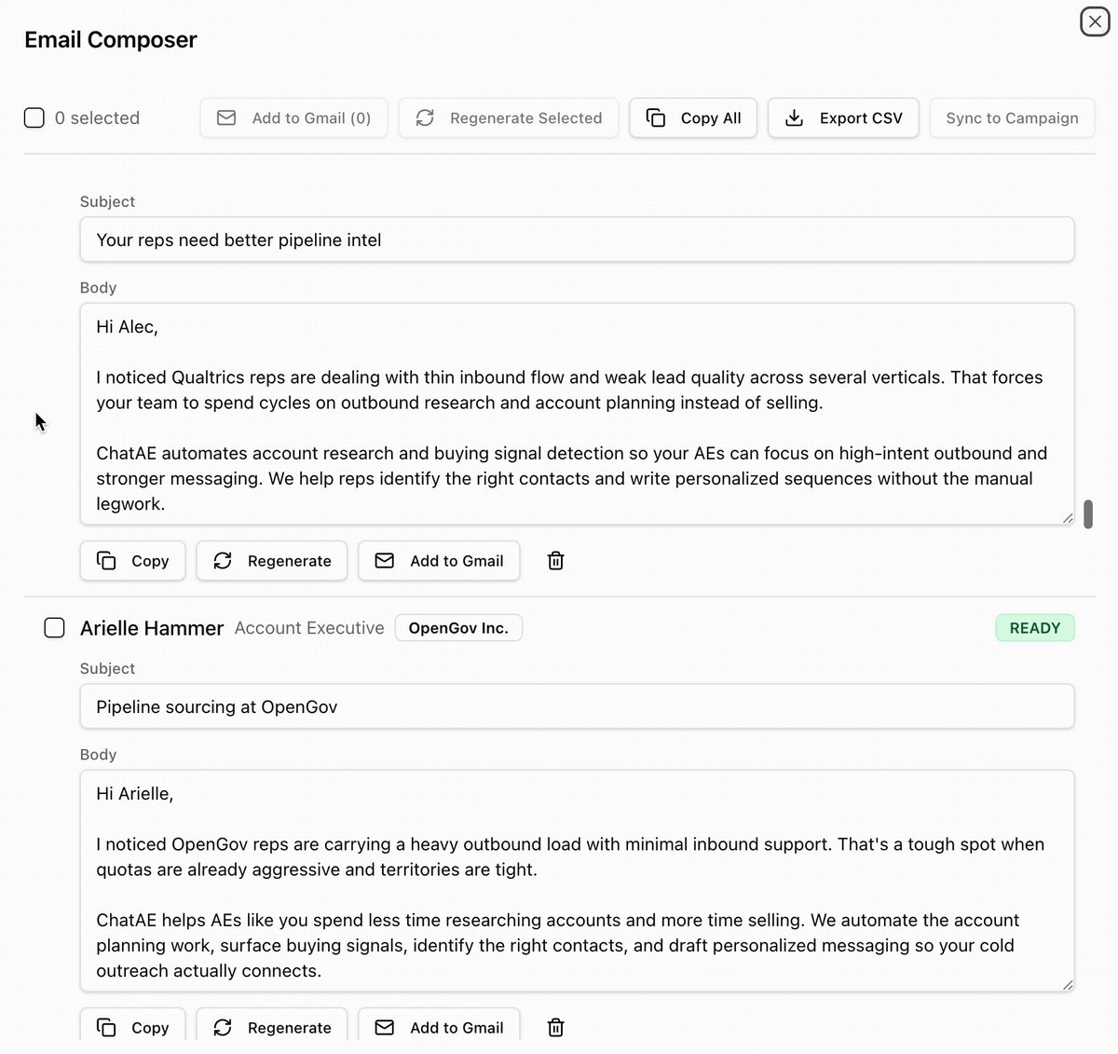Close the Email Composer dialog
This screenshot has width=1118, height=1054.
1095,21
